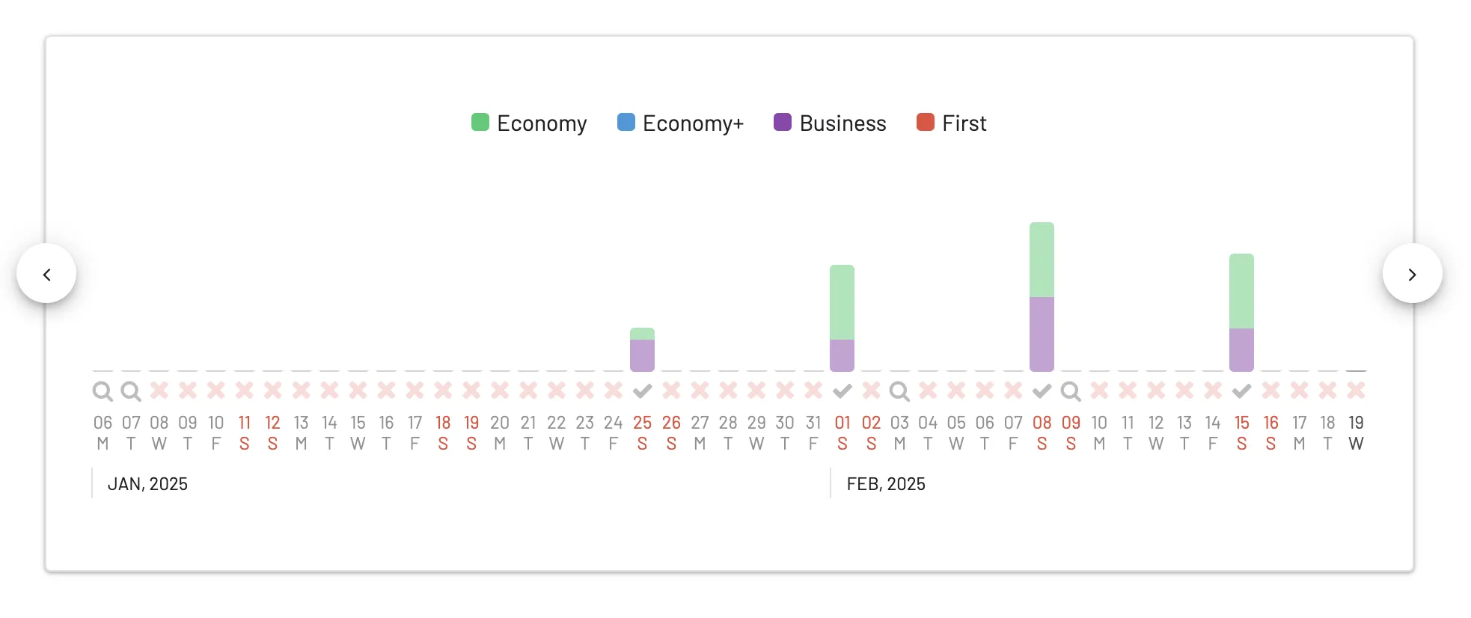Image resolution: width=1471 pixels, height=618 pixels.
Task: Select the checkmark icon for February 08
Action: tap(1042, 391)
